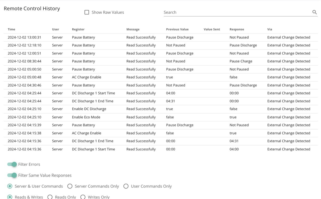Viewport: 321px width, 199px height.
Task: Choose User Commands Only radio button
Action: [126, 186]
